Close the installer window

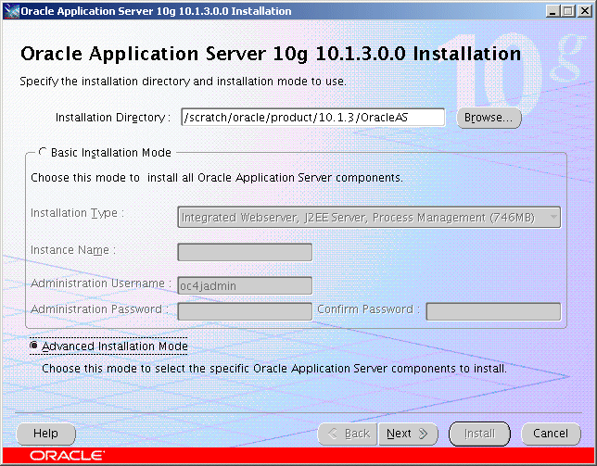[584, 10]
